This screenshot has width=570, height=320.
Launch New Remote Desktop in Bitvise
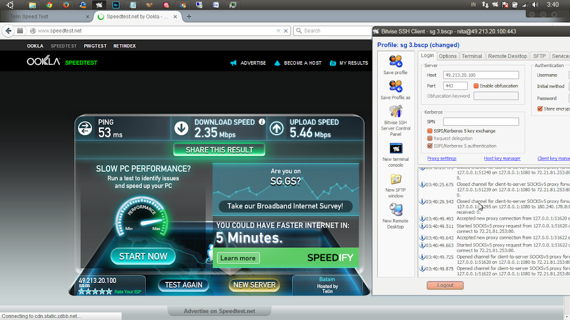(395, 210)
